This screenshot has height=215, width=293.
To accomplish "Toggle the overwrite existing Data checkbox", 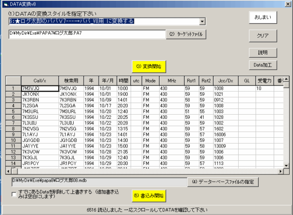I will click(14, 194).
